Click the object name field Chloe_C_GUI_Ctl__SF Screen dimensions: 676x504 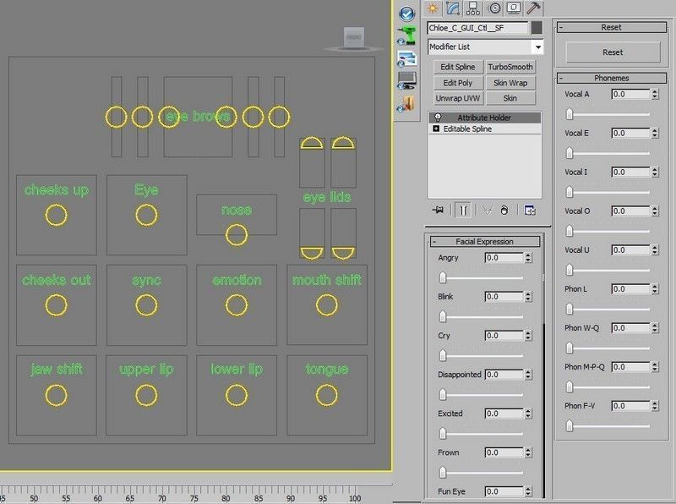pos(477,28)
